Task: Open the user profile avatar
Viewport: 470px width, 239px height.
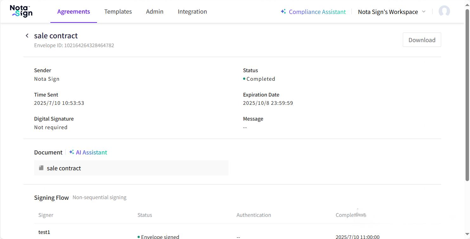Action: pos(444,11)
